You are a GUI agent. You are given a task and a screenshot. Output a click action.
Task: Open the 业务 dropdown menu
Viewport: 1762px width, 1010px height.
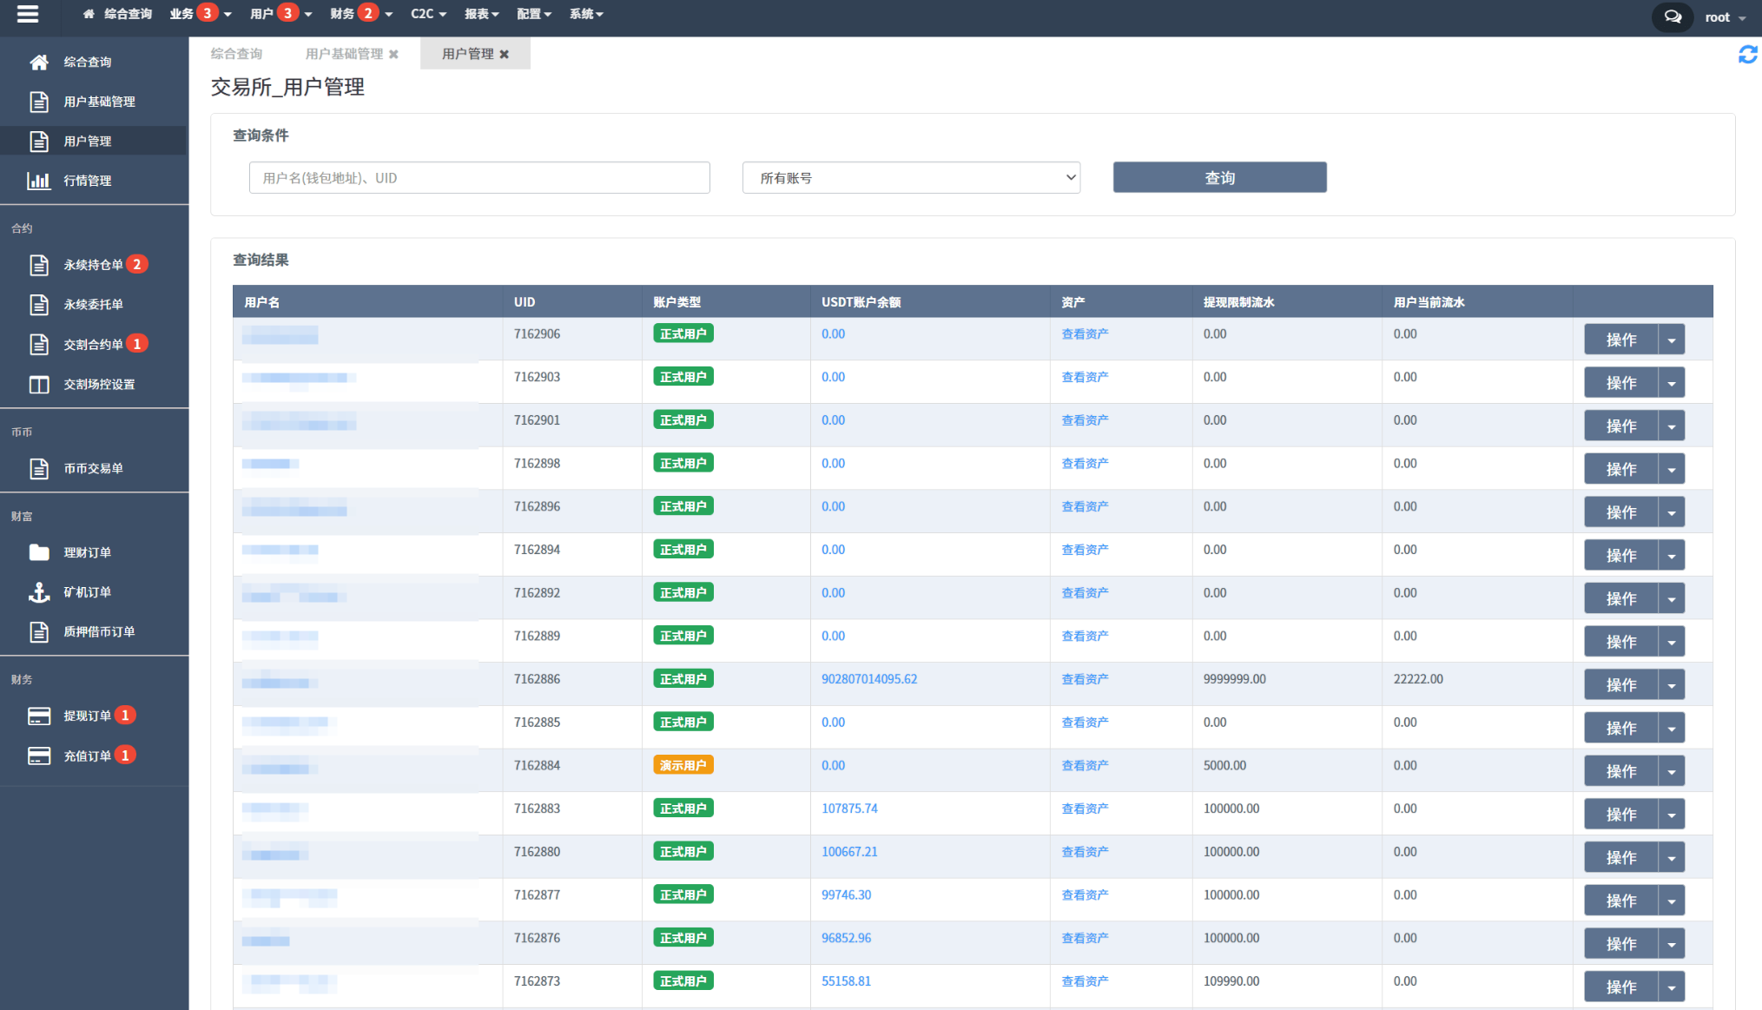point(201,14)
